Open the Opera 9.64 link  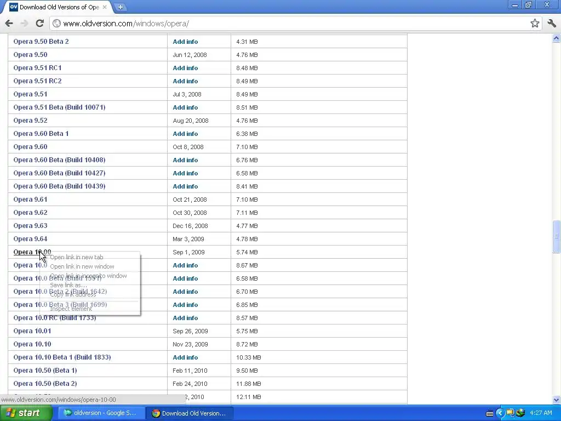(31, 239)
